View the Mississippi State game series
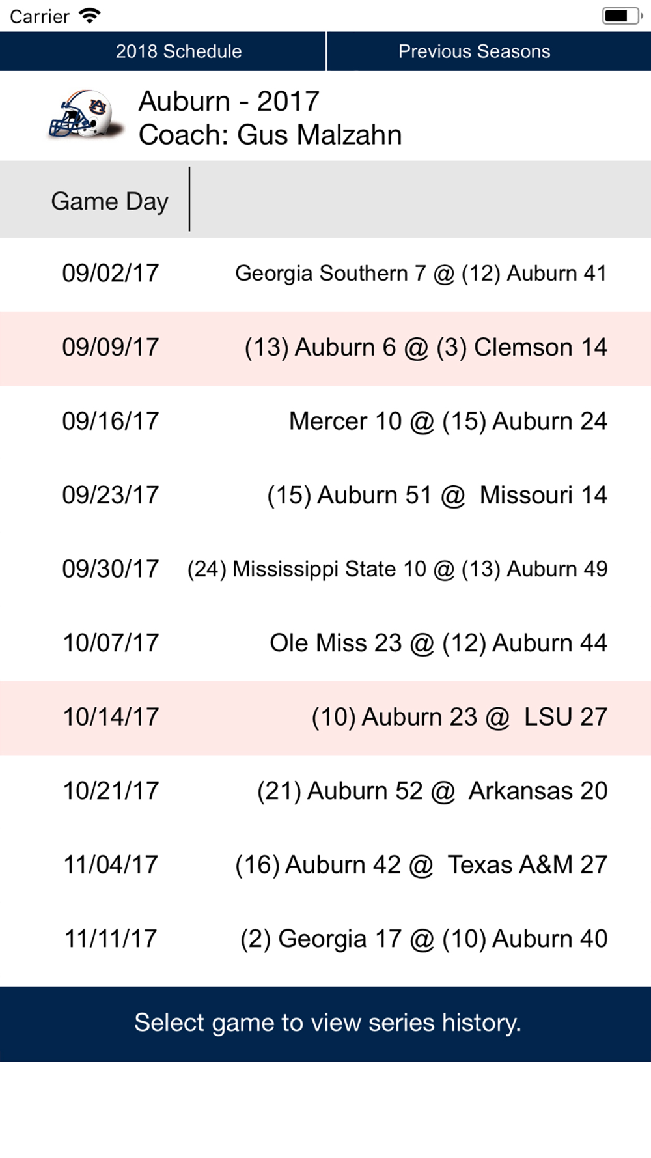The width and height of the screenshot is (651, 1158). pyautogui.click(x=325, y=570)
